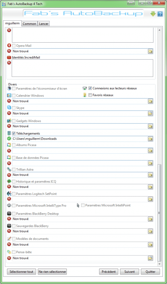The image size is (167, 284).
Task: Browse folder for Trillian Astra path
Action: pos(150,175)
